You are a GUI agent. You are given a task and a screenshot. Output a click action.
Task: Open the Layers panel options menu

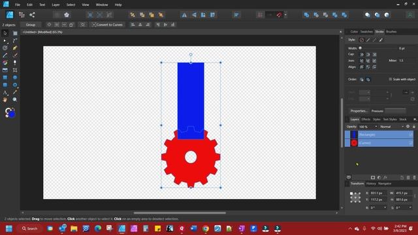(415, 119)
